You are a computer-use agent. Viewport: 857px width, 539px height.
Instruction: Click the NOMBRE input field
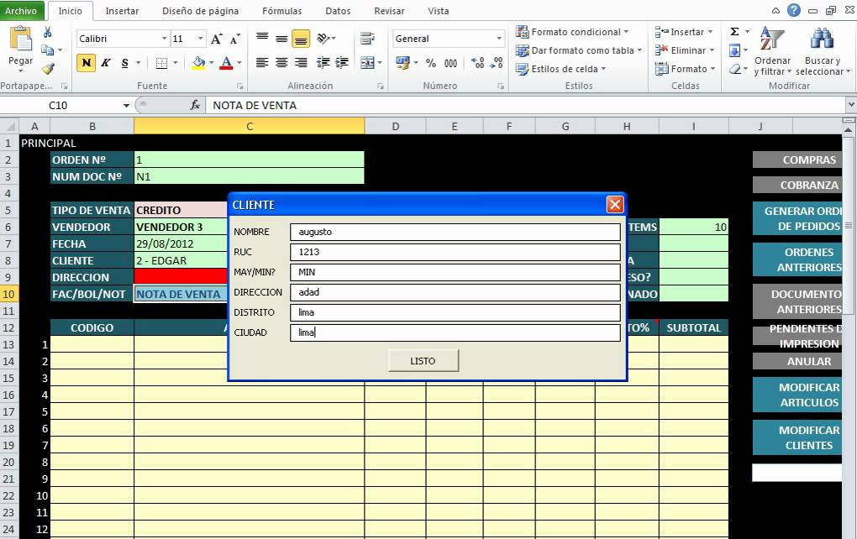click(x=455, y=232)
